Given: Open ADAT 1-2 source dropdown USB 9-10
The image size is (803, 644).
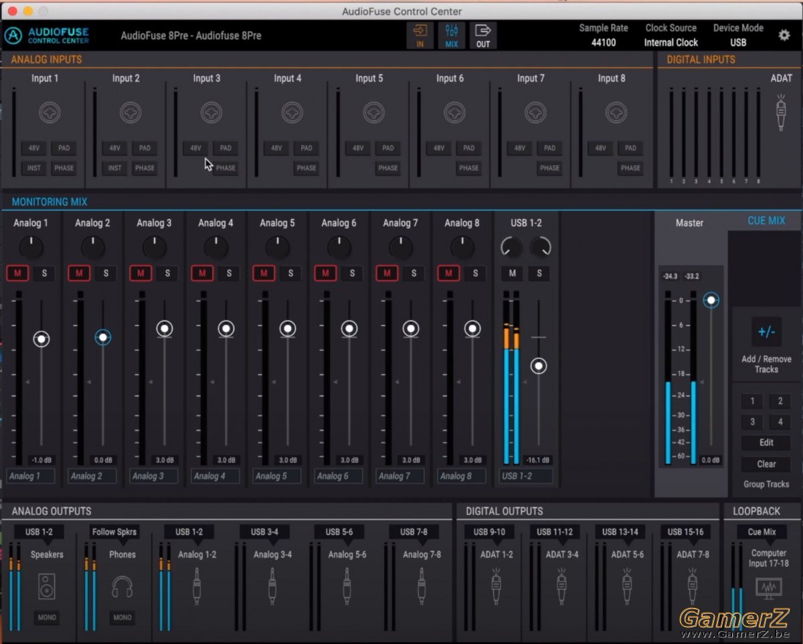Looking at the screenshot, I should tap(488, 532).
